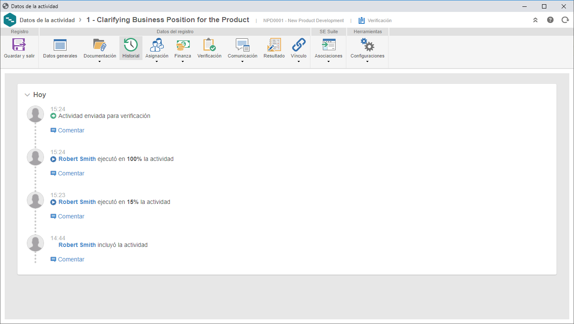Screen dimensions: 574x324
Task: Expand the Comunicación dropdown arrow
Action: tap(242, 62)
